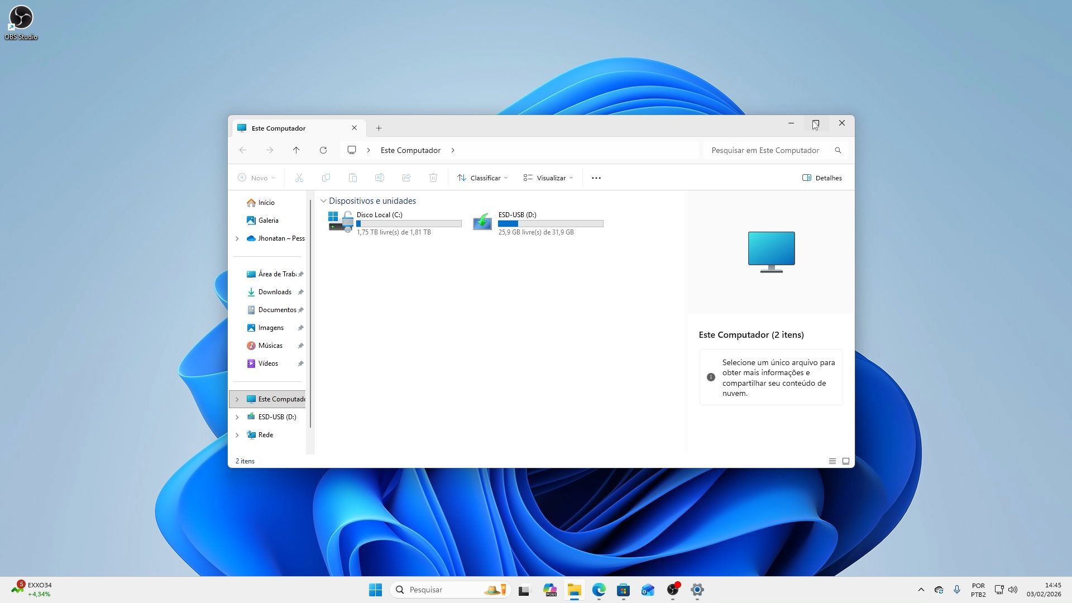Open the Visualizar dropdown

(x=548, y=178)
